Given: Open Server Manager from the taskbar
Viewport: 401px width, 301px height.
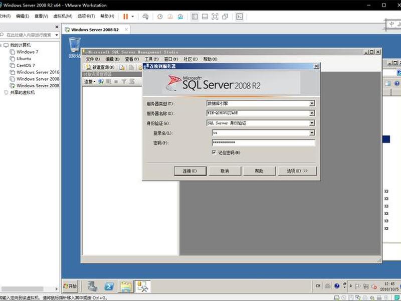Looking at the screenshot, I should (x=92, y=286).
